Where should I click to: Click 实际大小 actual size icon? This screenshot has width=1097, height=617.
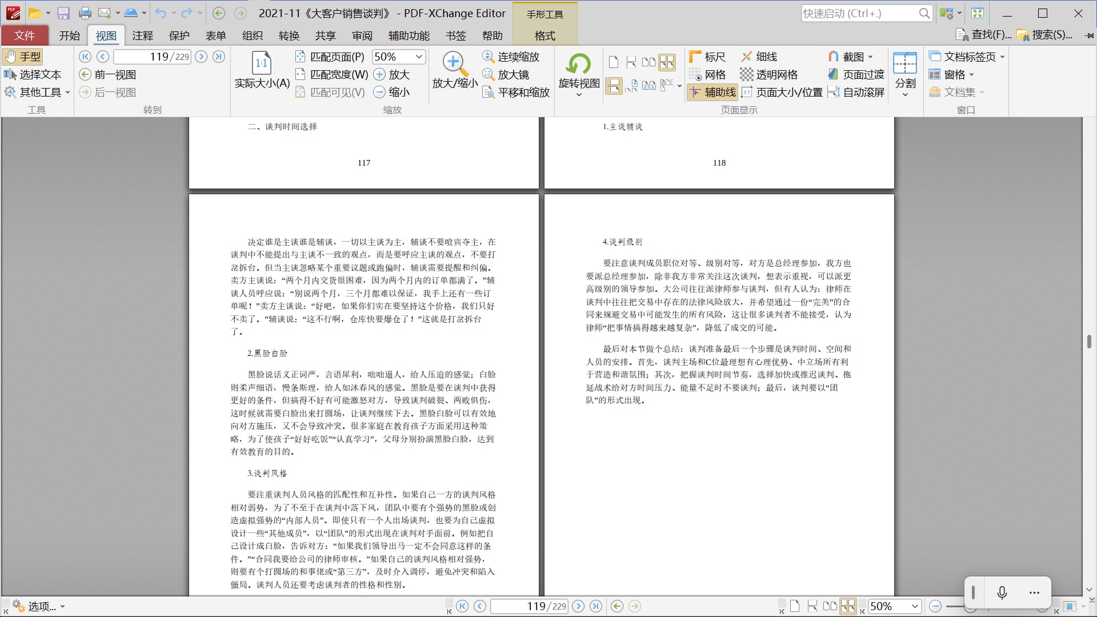[262, 65]
